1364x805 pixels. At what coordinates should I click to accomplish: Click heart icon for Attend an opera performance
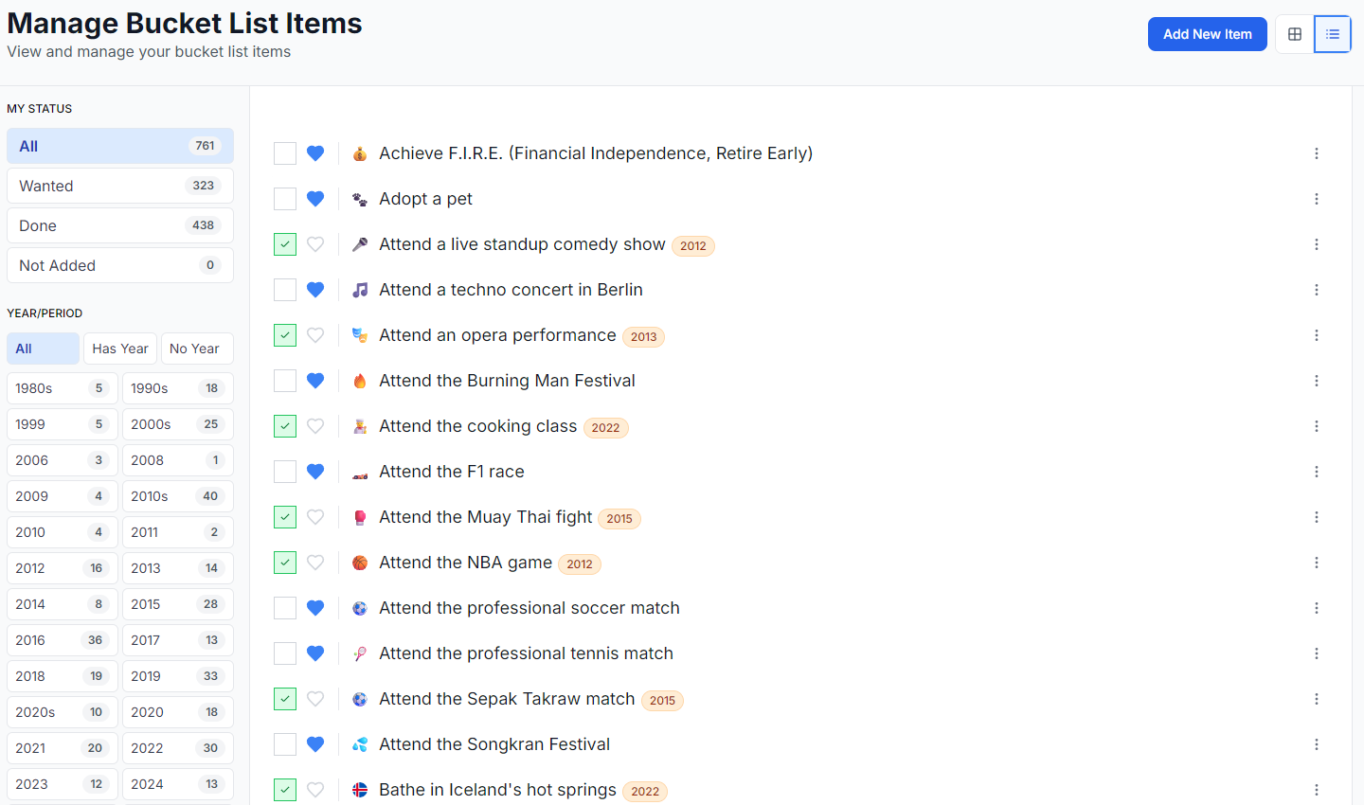coord(315,335)
